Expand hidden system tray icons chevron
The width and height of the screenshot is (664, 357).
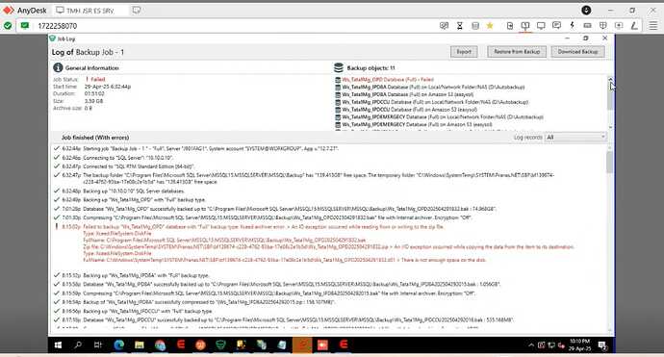click(531, 345)
